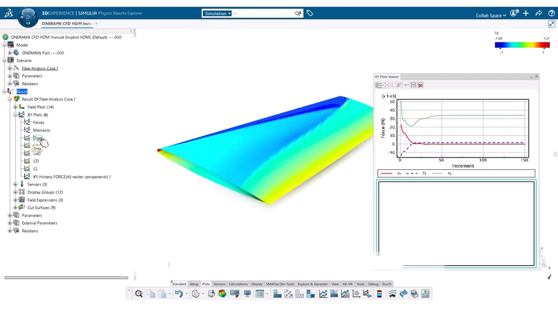Screen dimensions: 558x314
Task: Click the 3DS logo at top left
Action: click(9, 13)
